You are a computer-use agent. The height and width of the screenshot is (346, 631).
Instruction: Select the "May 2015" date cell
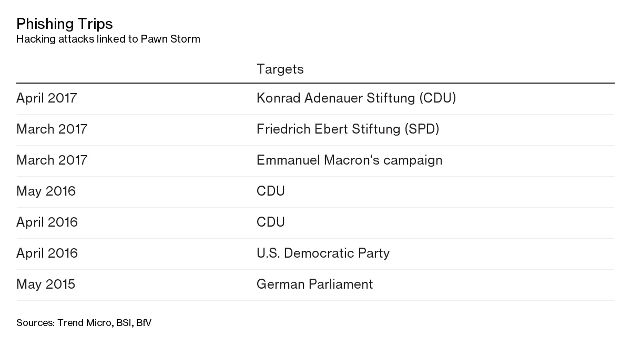[46, 284]
